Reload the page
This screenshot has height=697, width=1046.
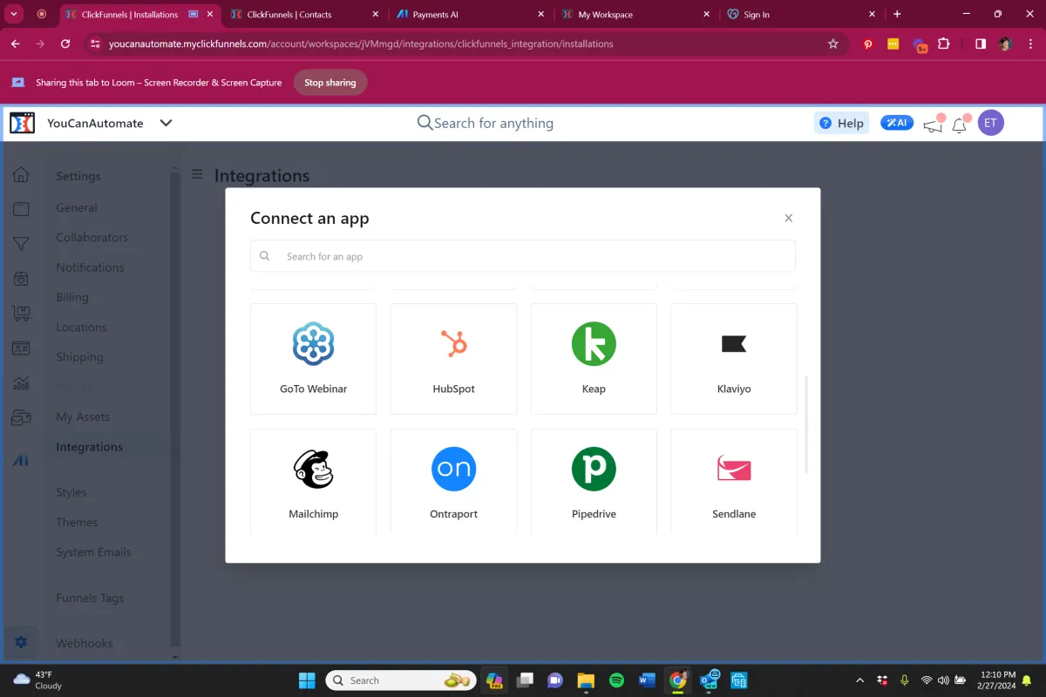[65, 44]
